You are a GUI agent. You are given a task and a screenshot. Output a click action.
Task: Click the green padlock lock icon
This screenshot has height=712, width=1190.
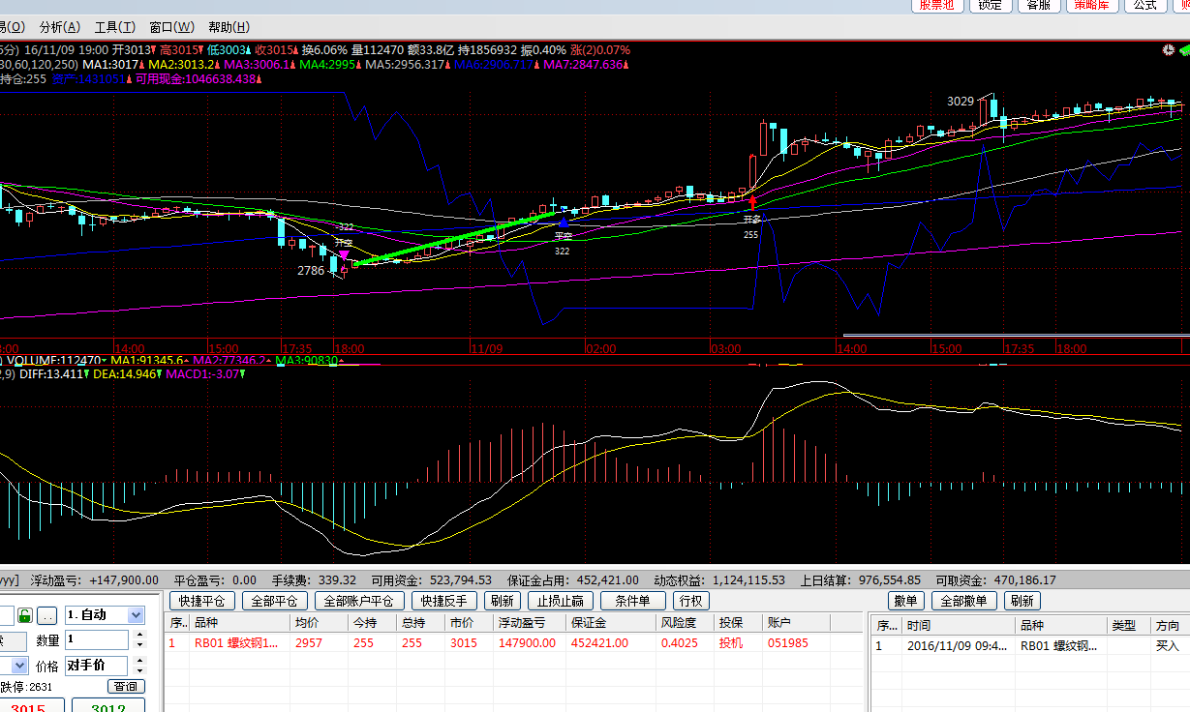pyautogui.click(x=25, y=615)
